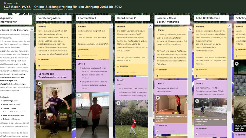Click 'Level 1' heading in Koordination 2 card
The image size is (246, 138).
pyautogui.click(x=121, y=80)
